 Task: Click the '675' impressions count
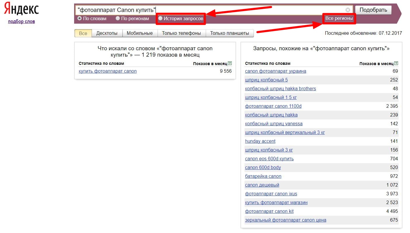pos(394,220)
